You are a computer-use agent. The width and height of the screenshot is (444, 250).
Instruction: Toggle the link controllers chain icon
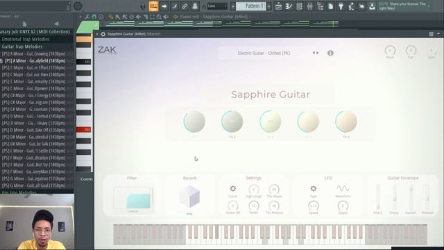[x=185, y=6]
